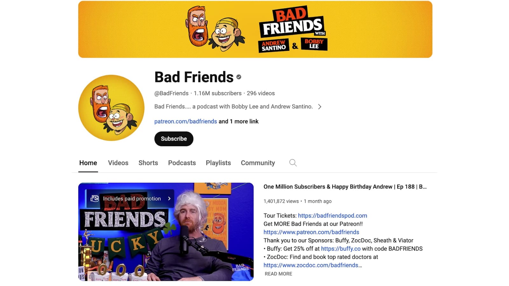Visit the badfriendspod.com tour tickets link
The image size is (509, 286).
click(332, 215)
